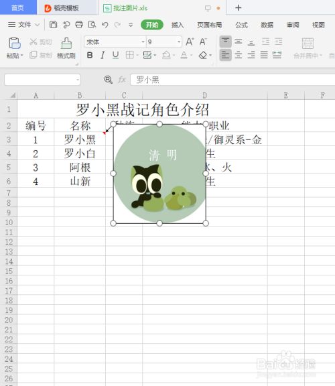Click the font color A icon
Viewport: 335px width, 386px height.
coord(184,55)
